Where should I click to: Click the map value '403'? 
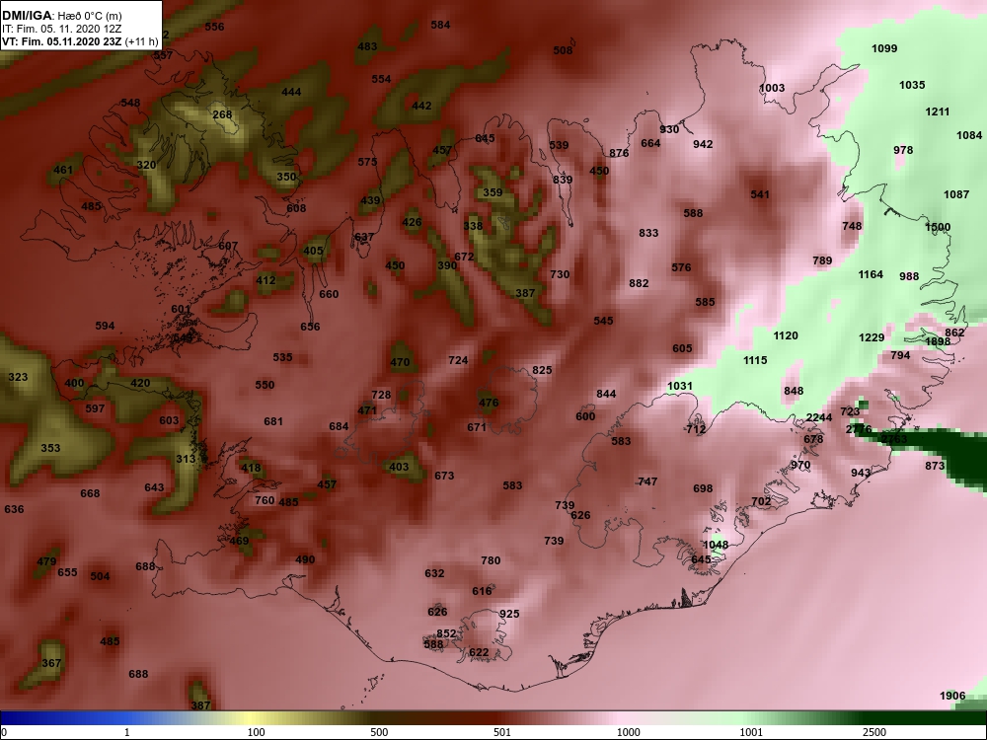pyautogui.click(x=399, y=467)
